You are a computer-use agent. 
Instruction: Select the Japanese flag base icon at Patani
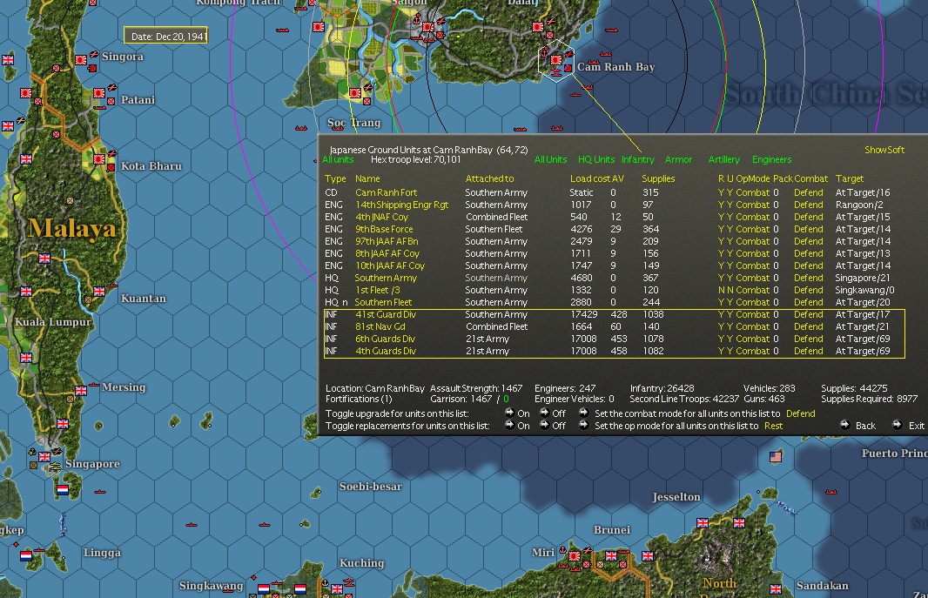tap(99, 92)
